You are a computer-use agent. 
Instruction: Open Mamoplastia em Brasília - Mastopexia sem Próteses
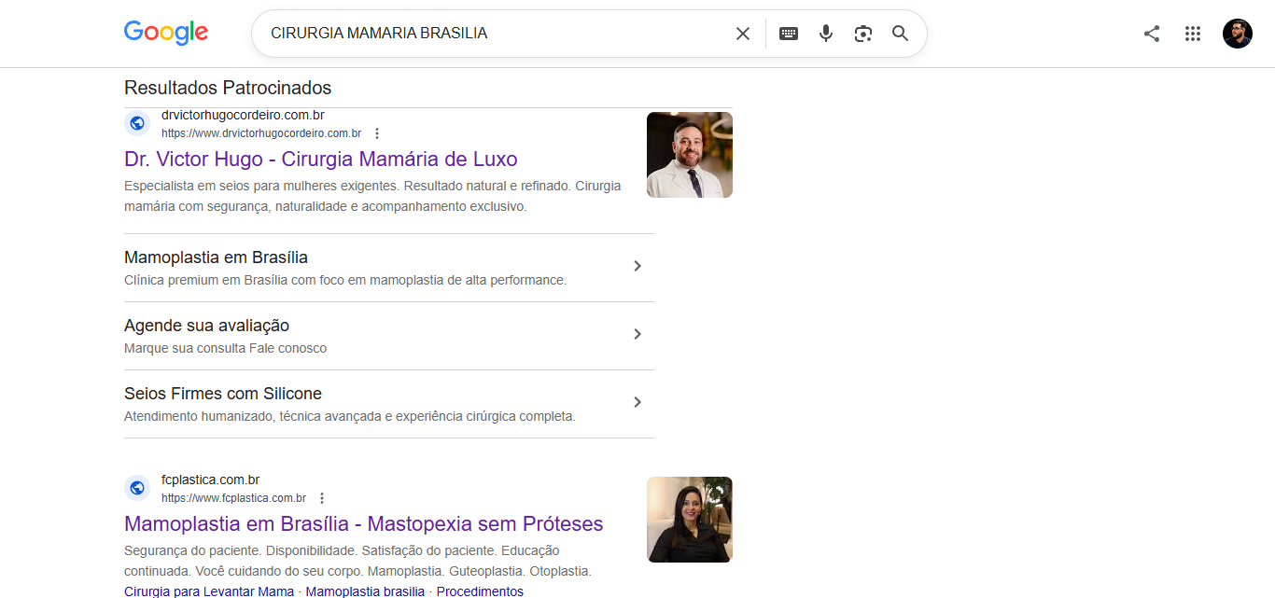pyautogui.click(x=364, y=523)
